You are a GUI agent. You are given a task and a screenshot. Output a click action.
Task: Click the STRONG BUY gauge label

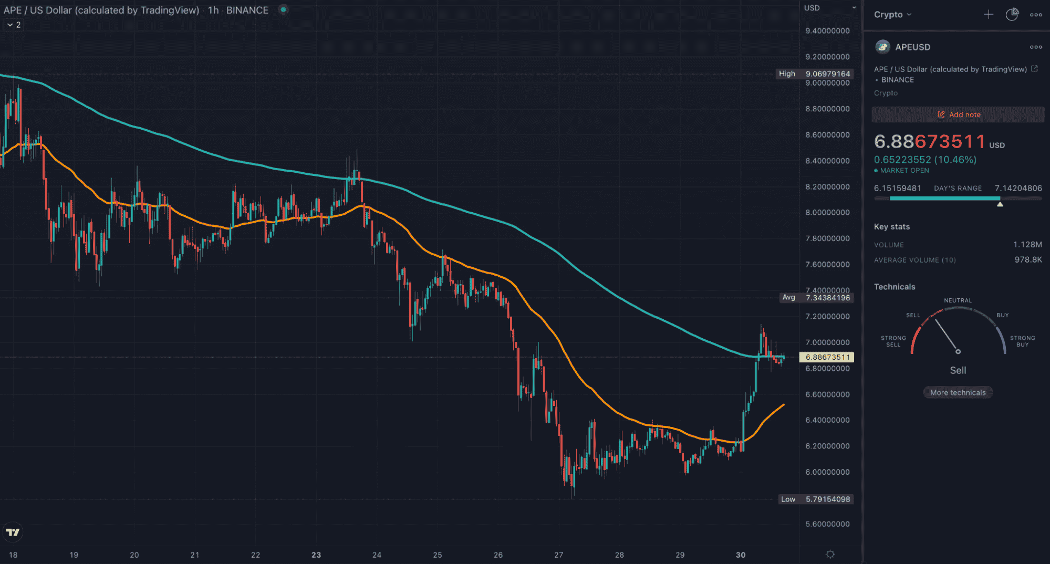pos(1022,341)
